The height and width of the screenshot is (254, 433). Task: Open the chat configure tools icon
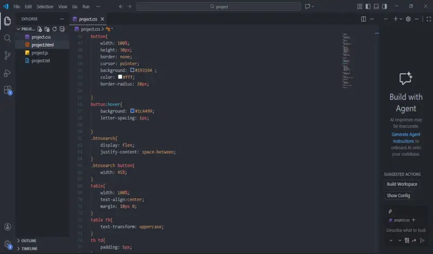tap(407, 240)
